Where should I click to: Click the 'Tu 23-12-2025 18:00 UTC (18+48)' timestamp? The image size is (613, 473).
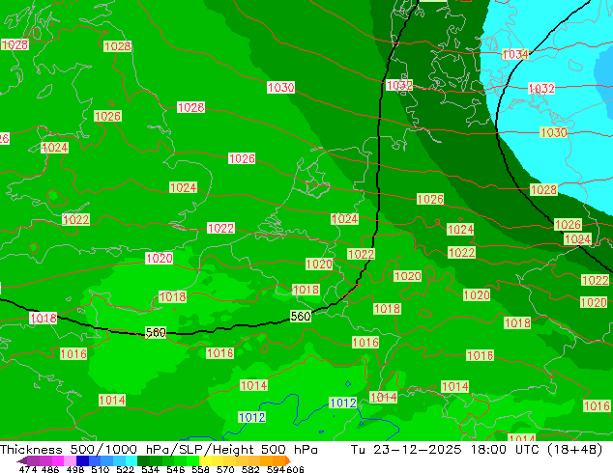point(477,450)
